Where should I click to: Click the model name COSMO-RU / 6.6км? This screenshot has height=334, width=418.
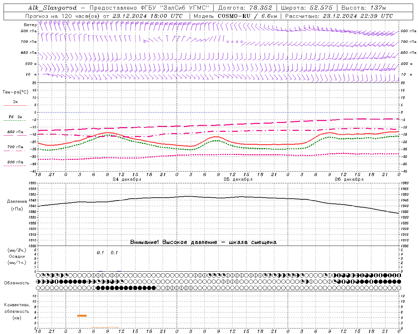(247, 16)
